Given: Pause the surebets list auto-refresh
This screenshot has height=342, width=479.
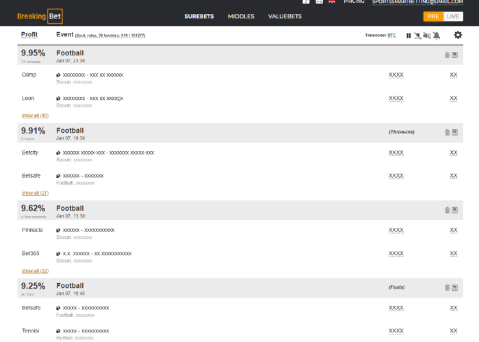Looking at the screenshot, I should 409,36.
